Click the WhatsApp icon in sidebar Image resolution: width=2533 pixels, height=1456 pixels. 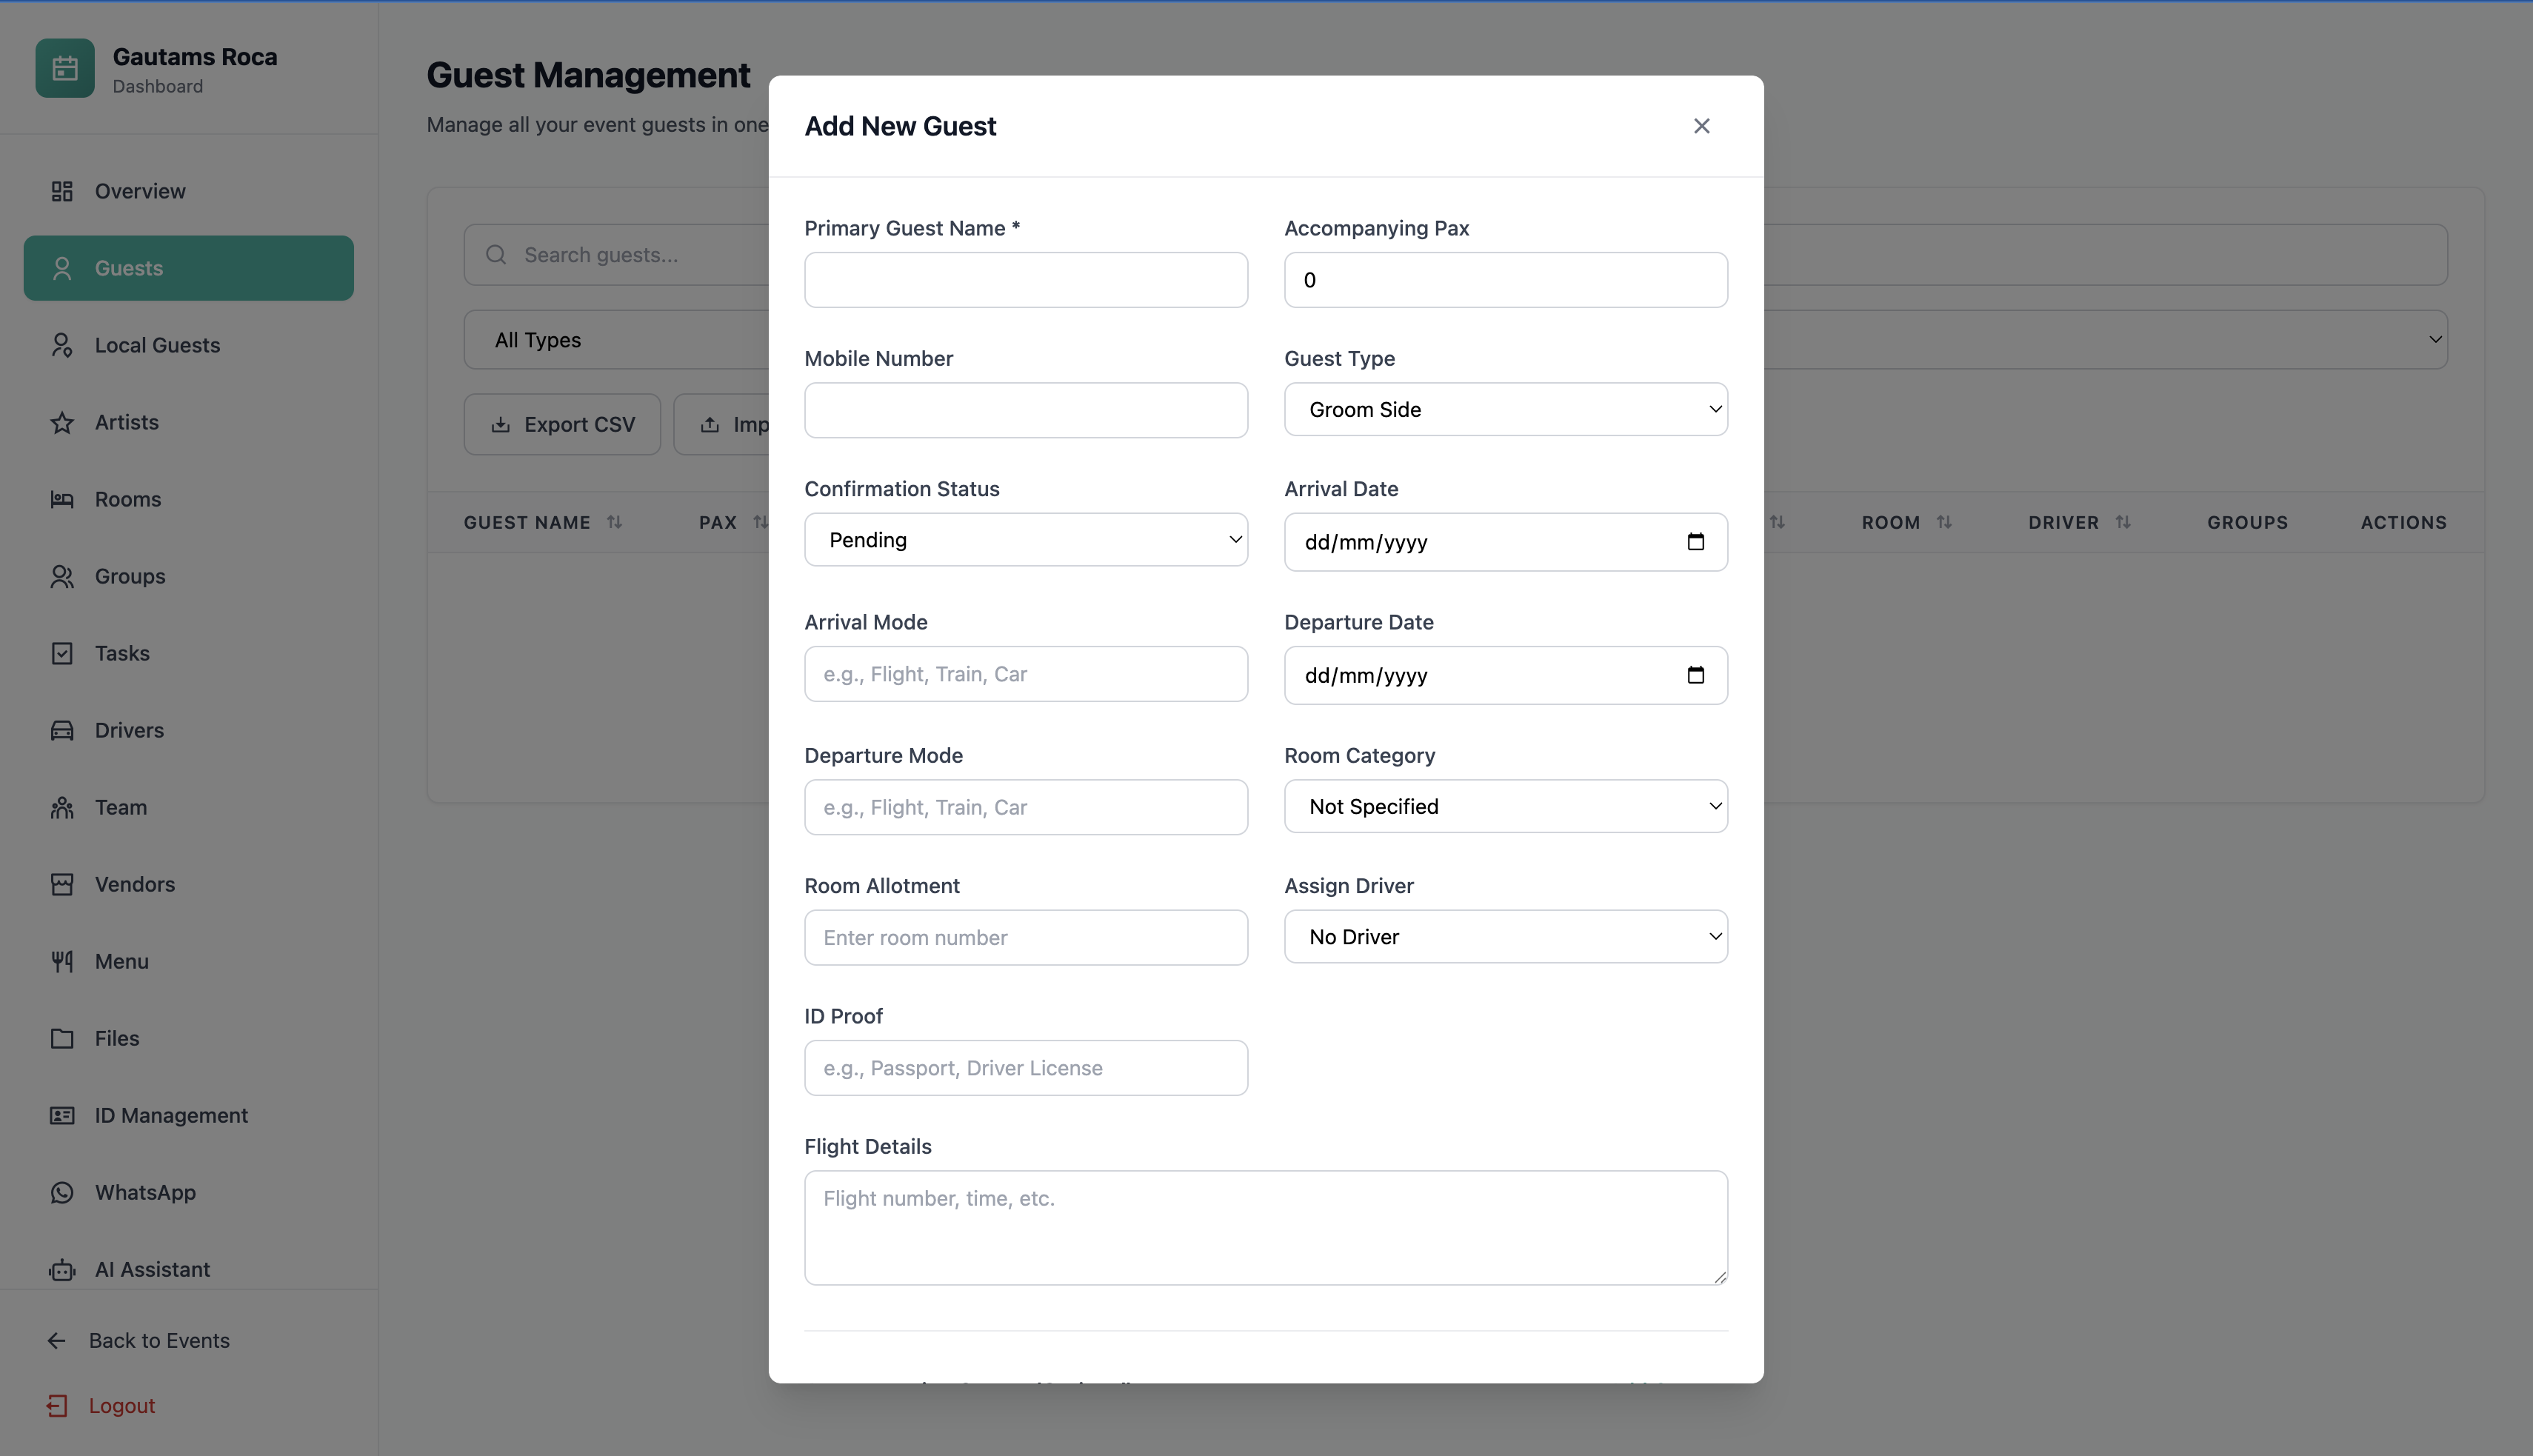(62, 1192)
